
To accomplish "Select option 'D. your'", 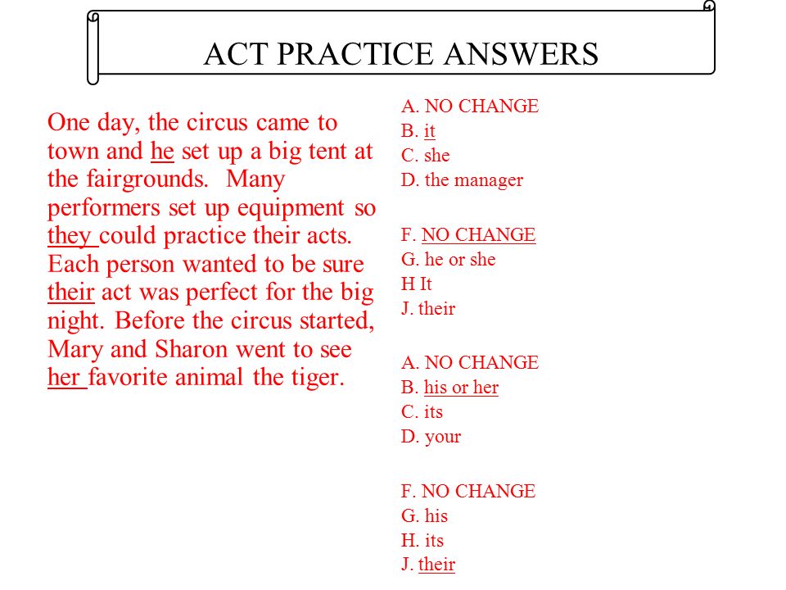I will [431, 437].
